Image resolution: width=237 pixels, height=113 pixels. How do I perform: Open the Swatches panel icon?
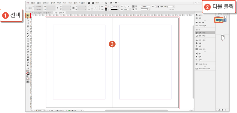click(x=196, y=23)
